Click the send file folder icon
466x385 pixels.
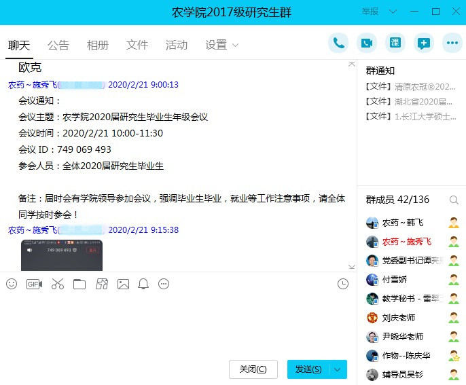click(79, 284)
